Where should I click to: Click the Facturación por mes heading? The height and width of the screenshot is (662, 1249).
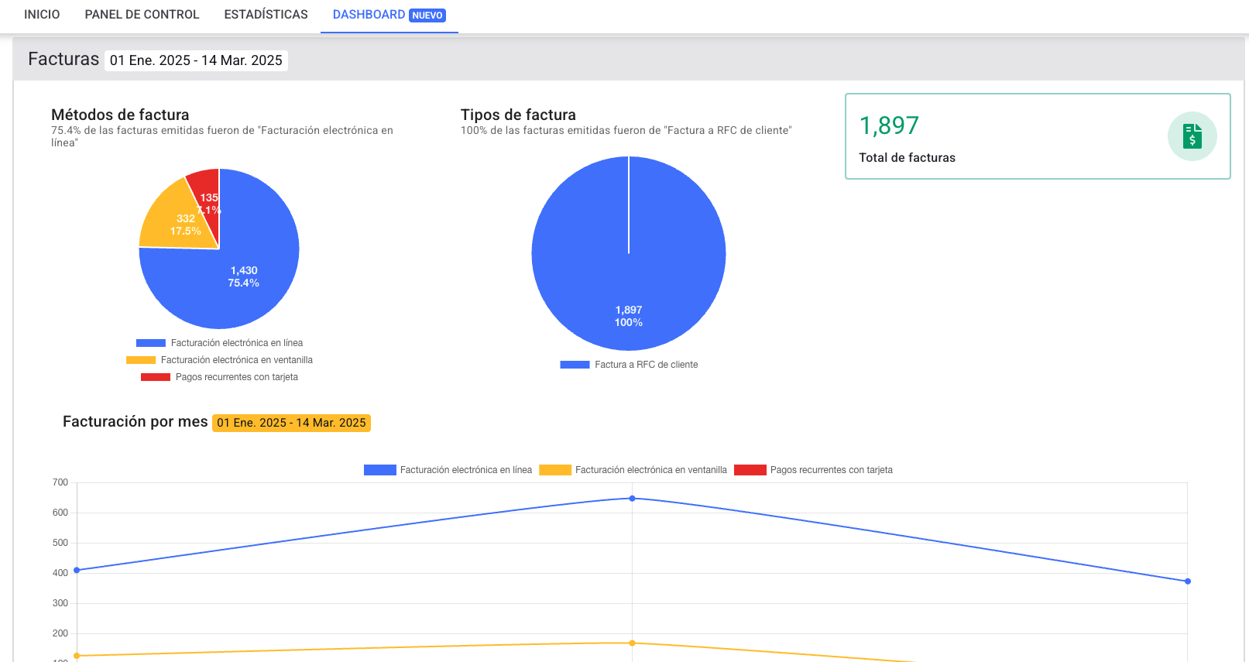click(136, 422)
